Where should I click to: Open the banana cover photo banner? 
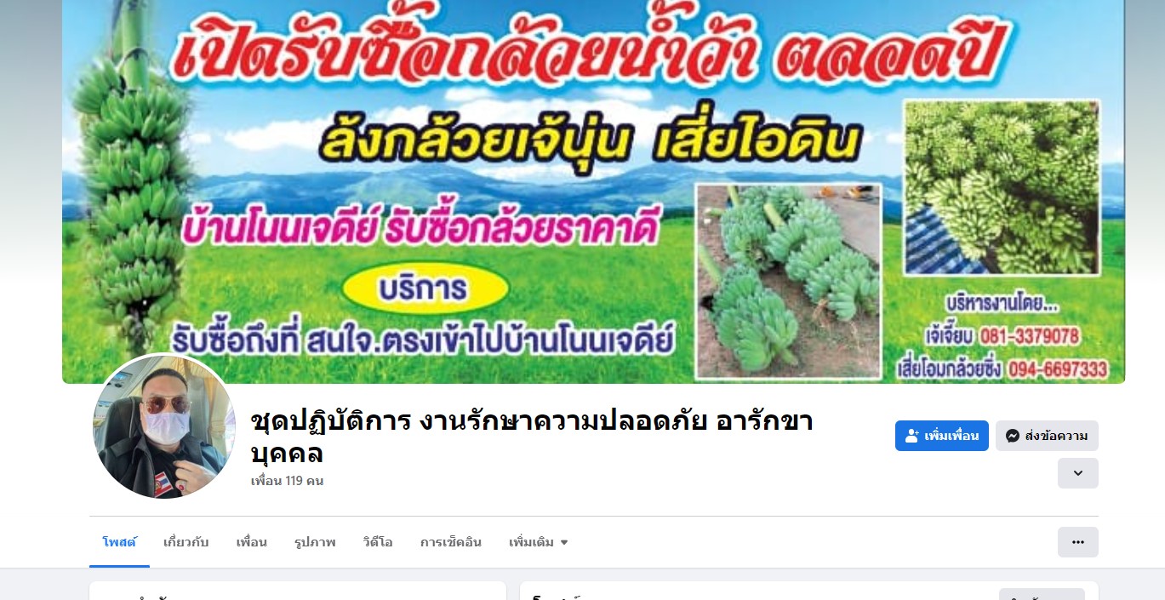tap(593, 191)
